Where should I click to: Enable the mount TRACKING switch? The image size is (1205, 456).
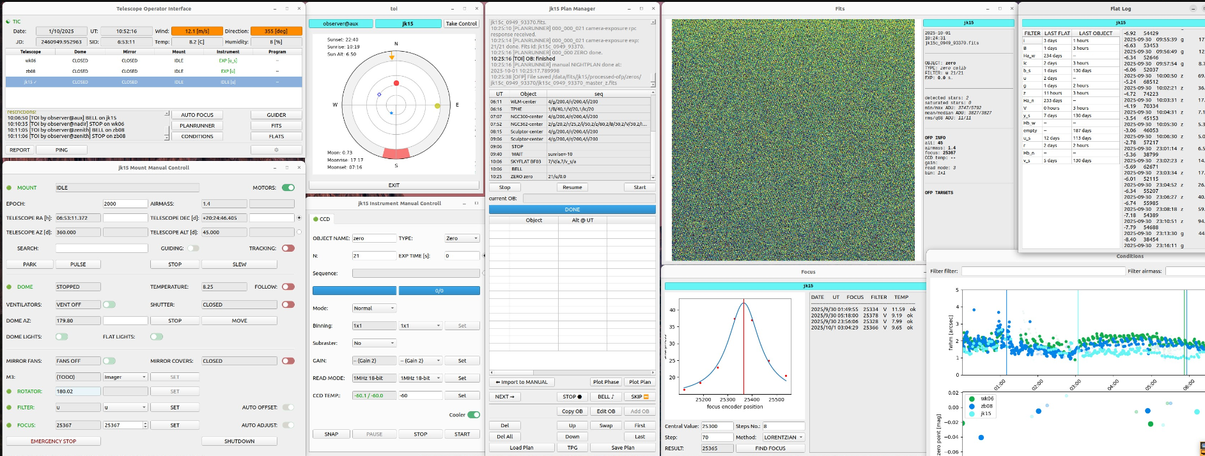pos(288,248)
